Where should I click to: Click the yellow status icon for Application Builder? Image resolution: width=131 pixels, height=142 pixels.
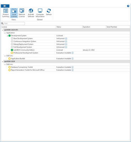[x=10, y=59]
